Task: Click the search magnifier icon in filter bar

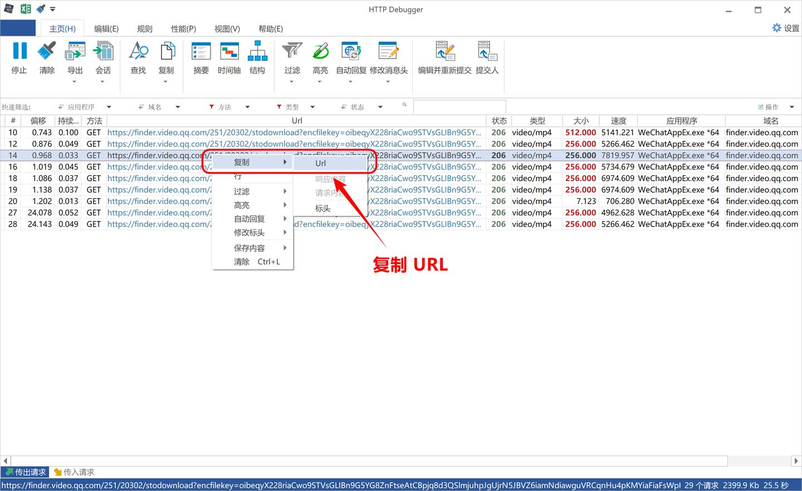Action: pos(404,105)
